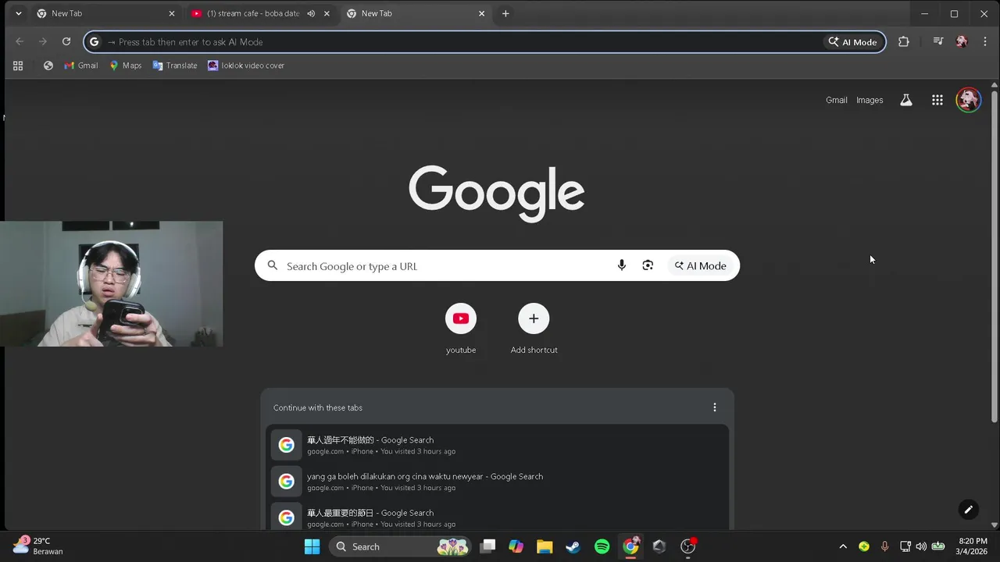Open Continue with these tabs menu
Viewport: 1000px width, 562px height.
pos(714,407)
